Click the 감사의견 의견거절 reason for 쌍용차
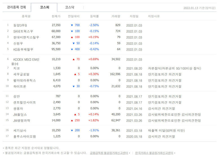The height and width of the screenshot is (160, 220). (162, 109)
